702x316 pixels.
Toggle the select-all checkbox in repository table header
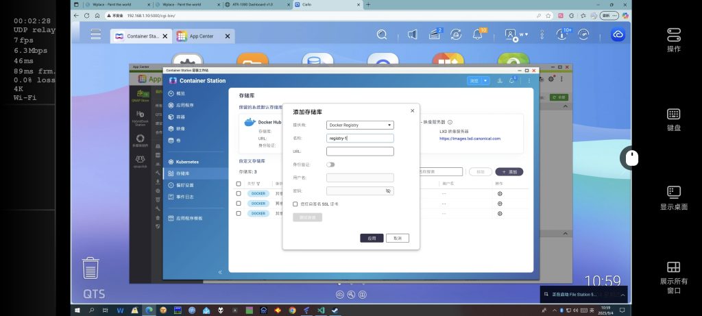pos(239,184)
